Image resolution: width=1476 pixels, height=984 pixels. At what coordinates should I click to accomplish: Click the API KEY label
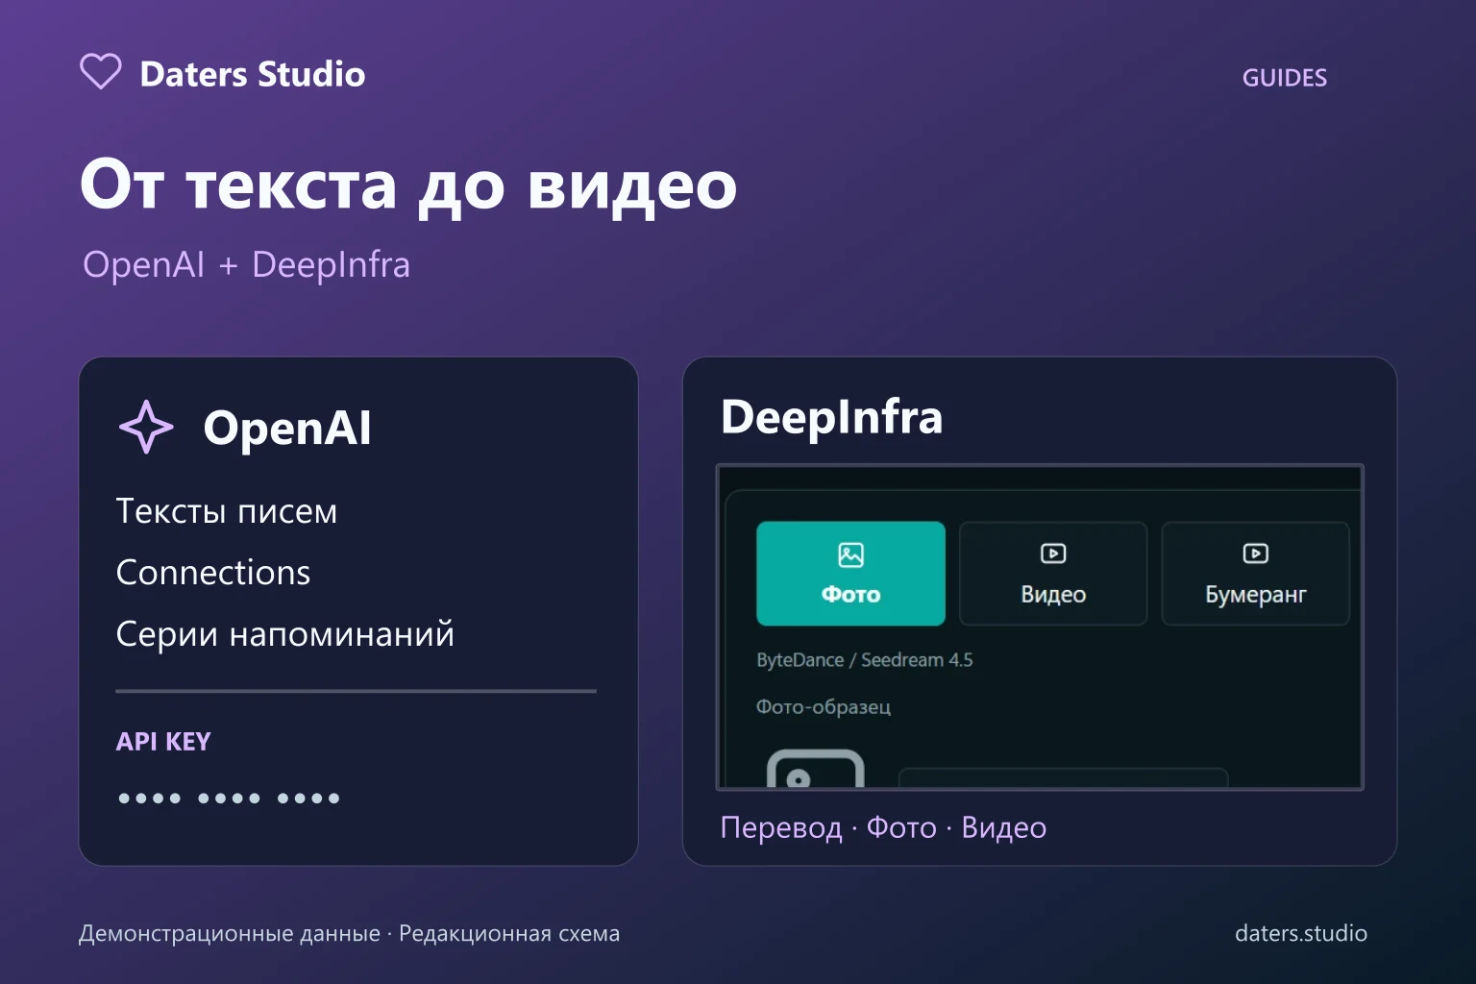163,742
